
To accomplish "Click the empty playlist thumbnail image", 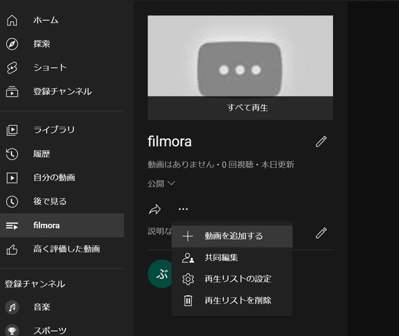I will [x=240, y=56].
